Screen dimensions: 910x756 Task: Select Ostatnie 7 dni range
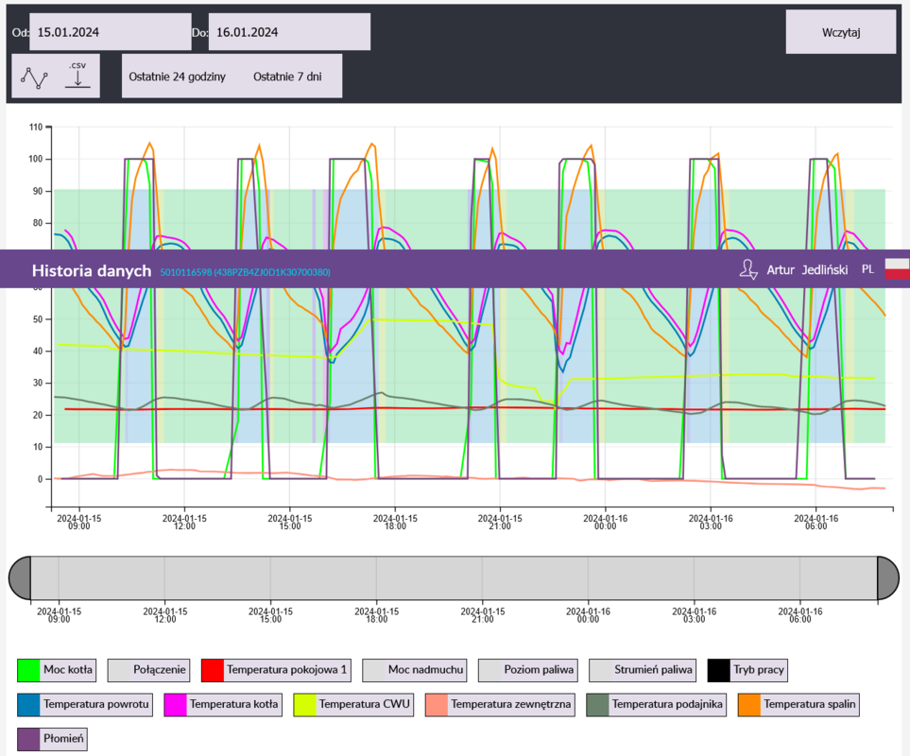pos(287,77)
